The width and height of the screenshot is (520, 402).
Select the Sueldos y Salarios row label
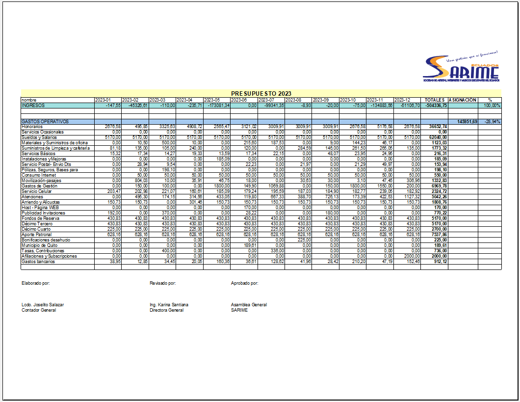tap(39, 137)
